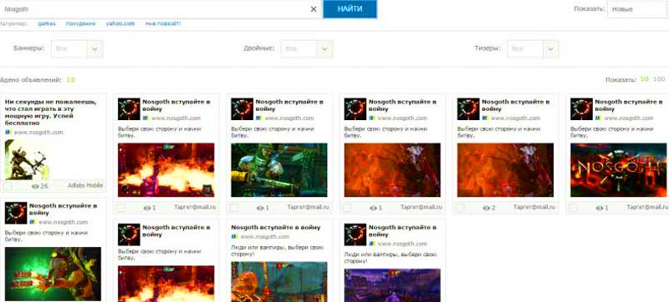Open the NOSGOTH title logo thumbnail
Viewport: 669px width, 302px height.
coord(618,169)
